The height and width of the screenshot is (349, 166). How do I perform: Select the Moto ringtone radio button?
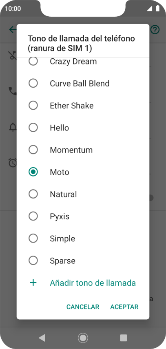[x=33, y=172]
